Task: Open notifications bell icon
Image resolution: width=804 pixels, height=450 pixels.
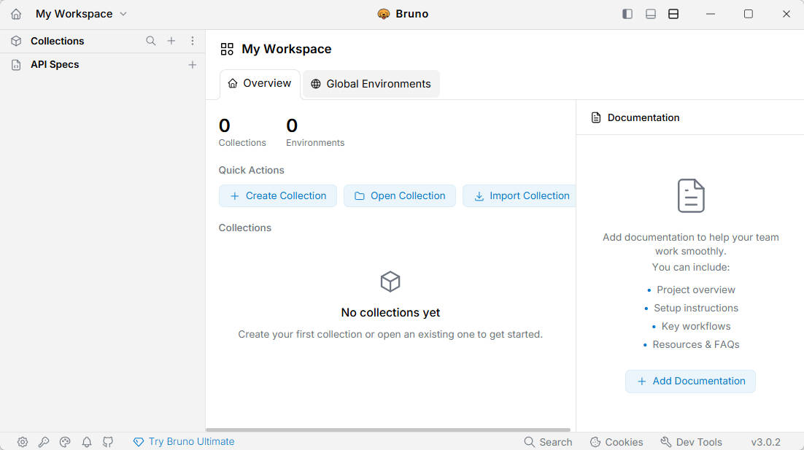Action: click(x=87, y=442)
